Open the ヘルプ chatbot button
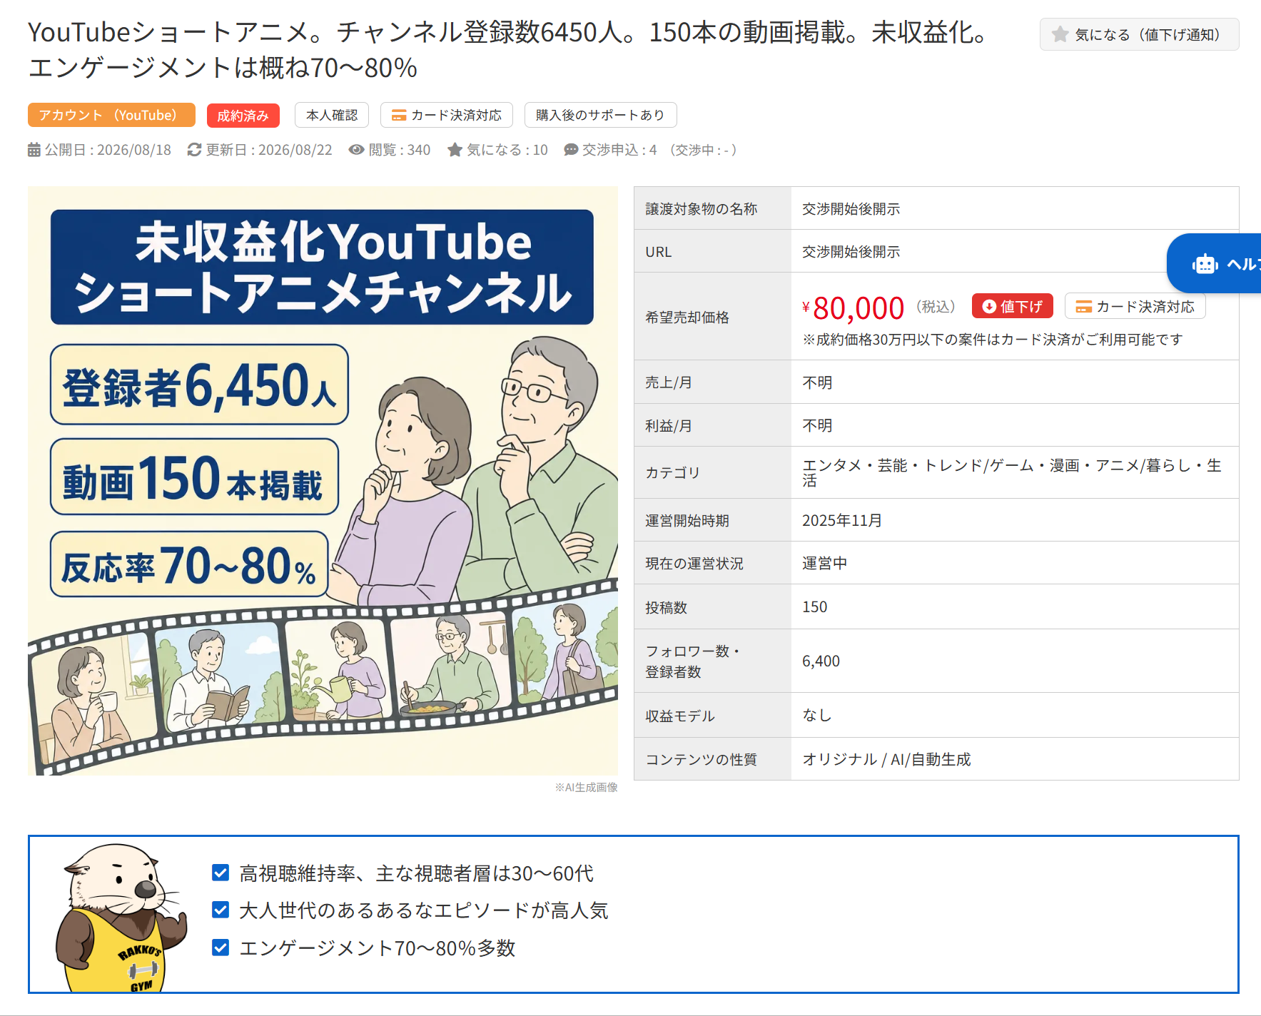 tap(1214, 263)
